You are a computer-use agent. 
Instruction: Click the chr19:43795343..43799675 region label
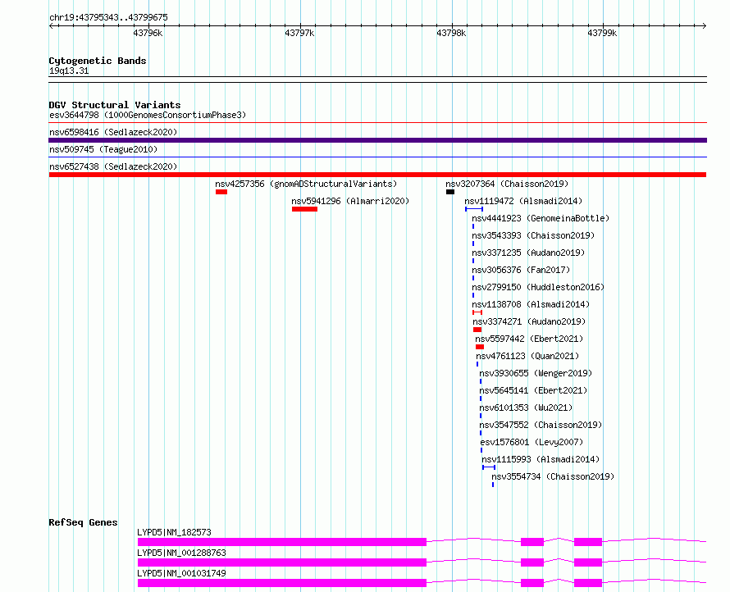pos(108,17)
